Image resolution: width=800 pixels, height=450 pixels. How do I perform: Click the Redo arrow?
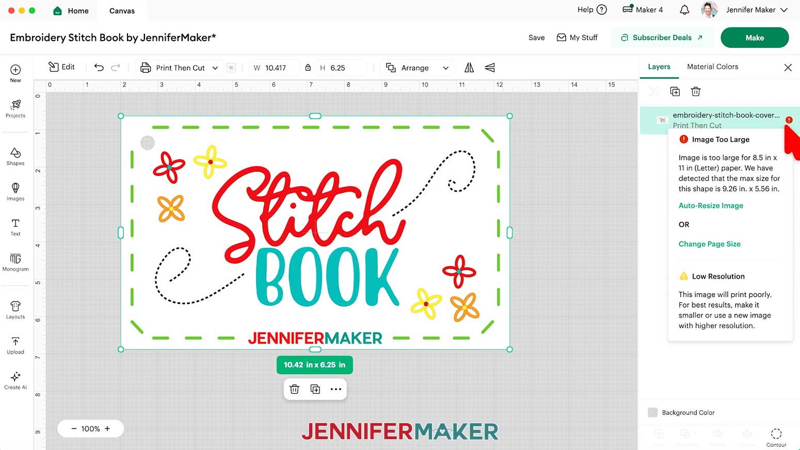click(116, 68)
